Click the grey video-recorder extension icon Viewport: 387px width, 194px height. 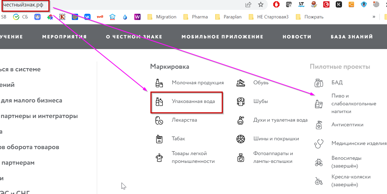coord(289,4)
